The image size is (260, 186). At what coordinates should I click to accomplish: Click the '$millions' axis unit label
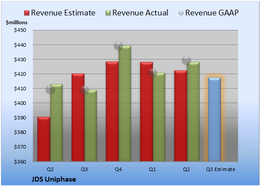(x=17, y=22)
